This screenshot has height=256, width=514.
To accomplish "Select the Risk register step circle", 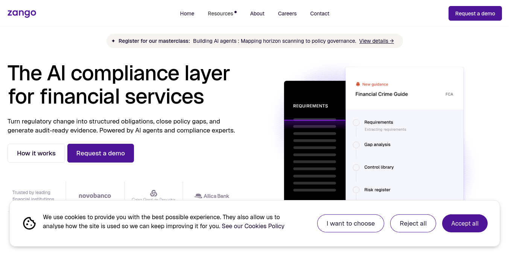I will pos(356,190).
